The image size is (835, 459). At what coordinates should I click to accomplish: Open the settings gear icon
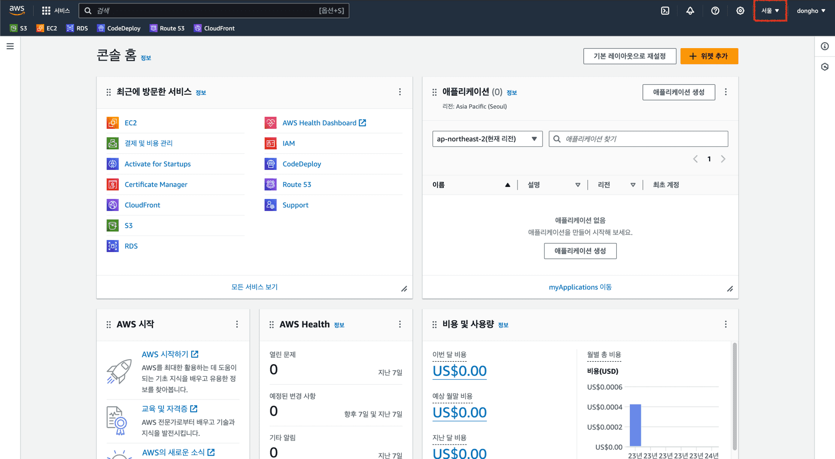click(x=740, y=11)
